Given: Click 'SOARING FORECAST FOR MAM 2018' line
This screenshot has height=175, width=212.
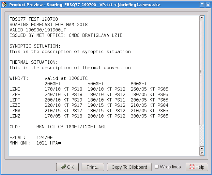Looking at the screenshot, I should point(49,25).
